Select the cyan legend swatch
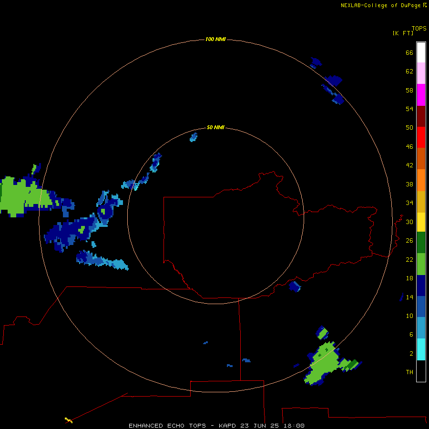Image resolution: width=429 pixels, height=429 pixels. [x=421, y=349]
